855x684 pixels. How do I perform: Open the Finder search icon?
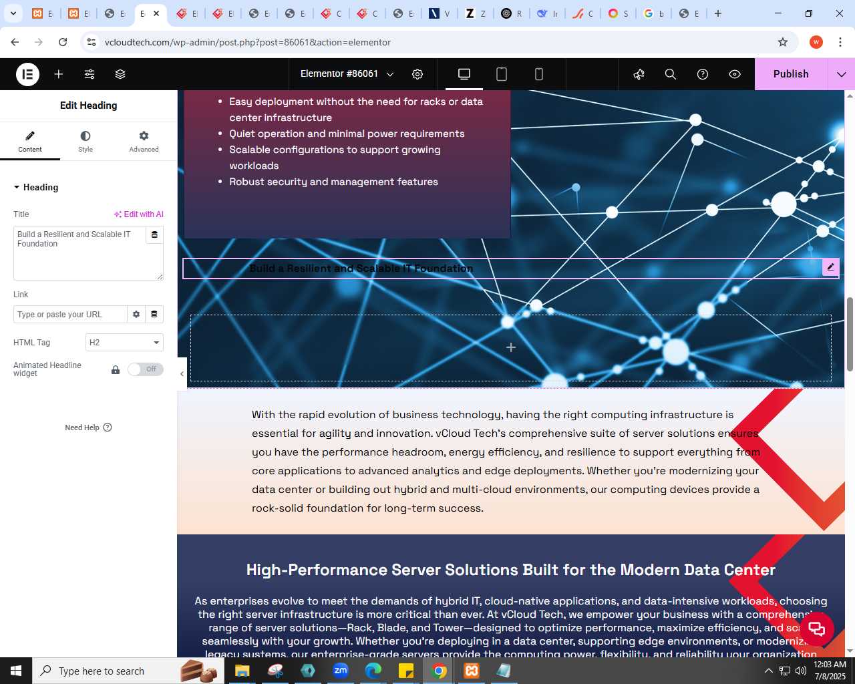pyautogui.click(x=671, y=74)
